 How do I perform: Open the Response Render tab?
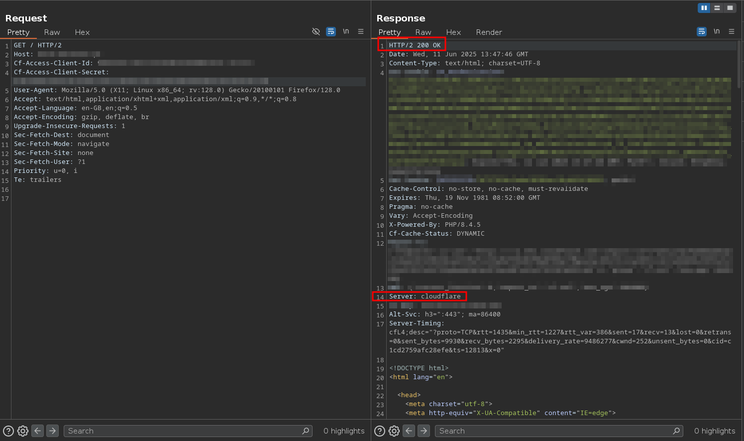point(489,32)
